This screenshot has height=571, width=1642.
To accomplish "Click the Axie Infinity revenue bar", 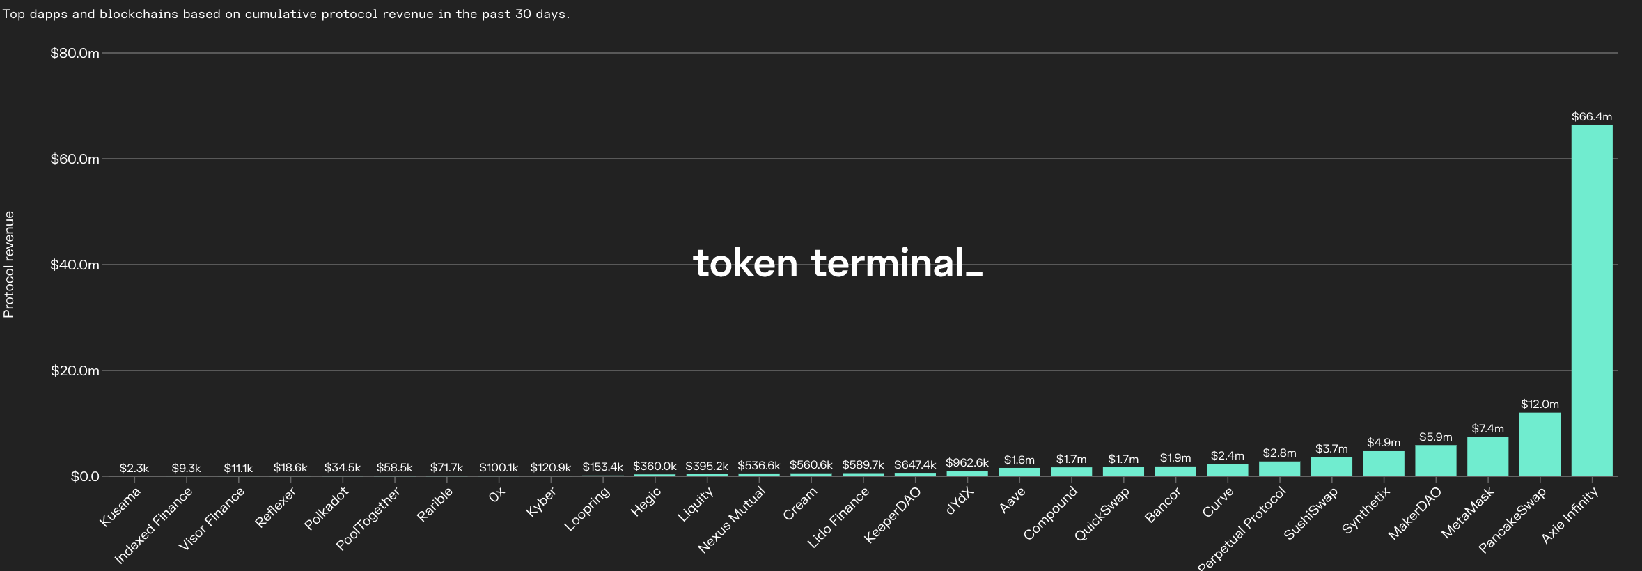I will pos(1592,300).
